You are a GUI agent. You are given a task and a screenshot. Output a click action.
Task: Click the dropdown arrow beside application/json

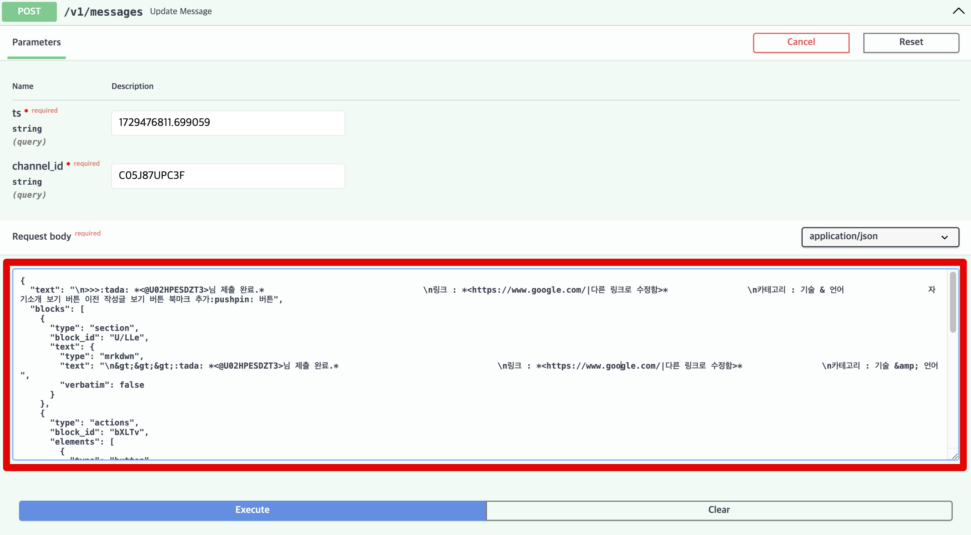coord(944,237)
